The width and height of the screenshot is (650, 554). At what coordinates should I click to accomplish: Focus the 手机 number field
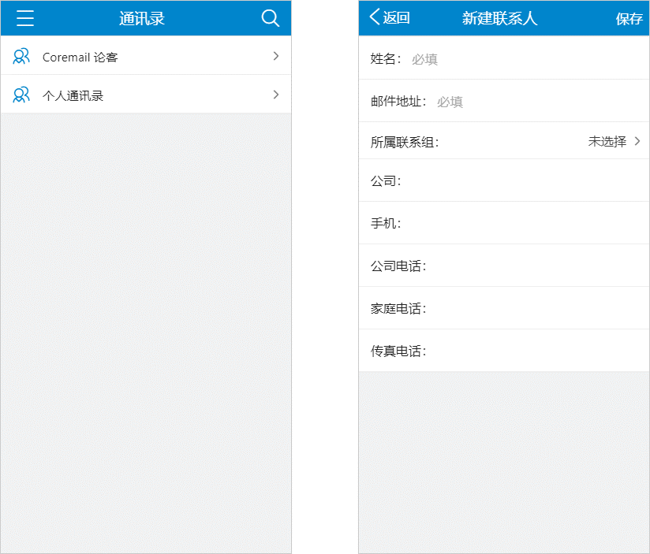click(521, 224)
